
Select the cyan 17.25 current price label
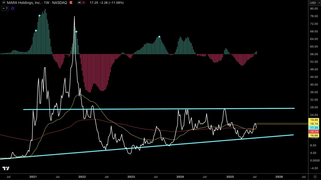(x=314, y=128)
